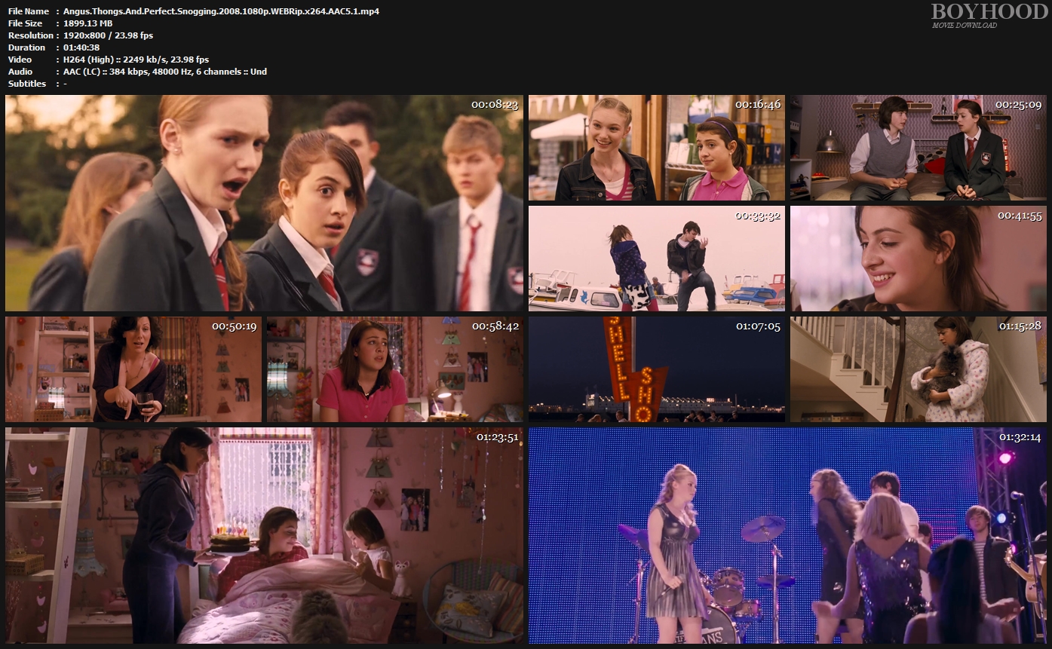Viewport: 1052px width, 649px height.
Task: Select the thumbnail stamped 00:16:46
Action: coord(656,148)
